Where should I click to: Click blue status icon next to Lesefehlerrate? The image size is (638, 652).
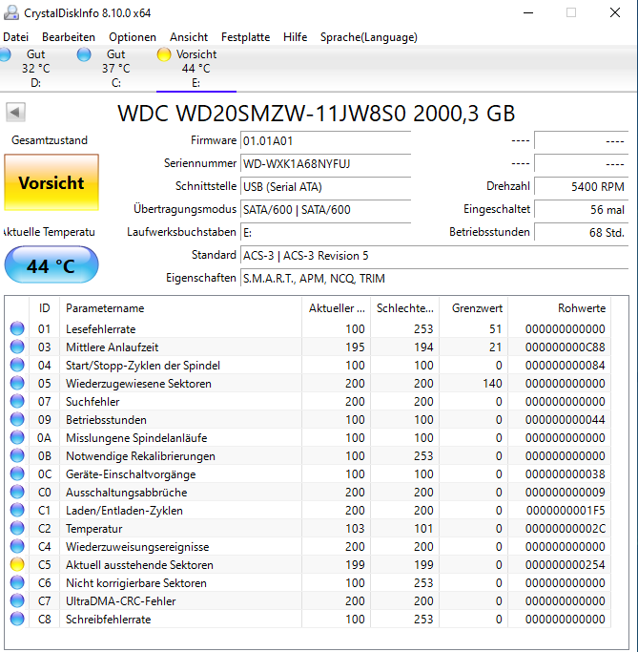[x=17, y=328]
